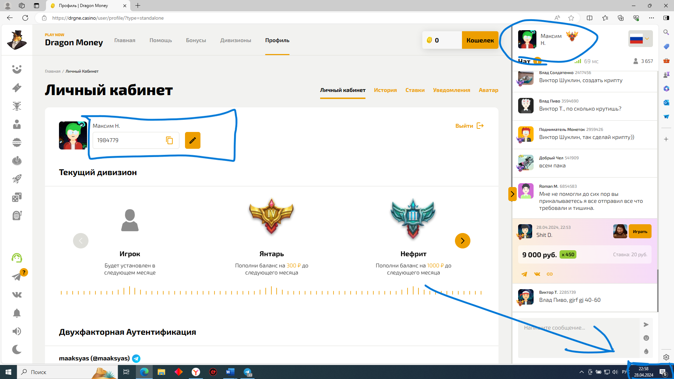This screenshot has height=379, width=674.
Task: Switch to the Ставки tab
Action: coord(415,90)
